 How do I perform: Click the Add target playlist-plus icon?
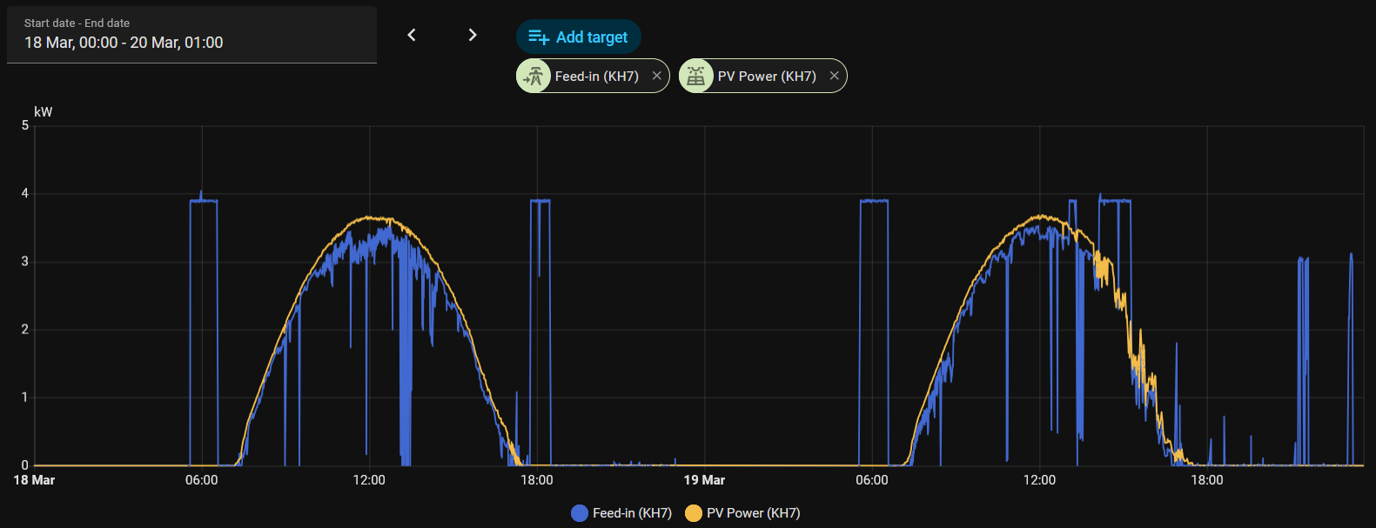[539, 37]
